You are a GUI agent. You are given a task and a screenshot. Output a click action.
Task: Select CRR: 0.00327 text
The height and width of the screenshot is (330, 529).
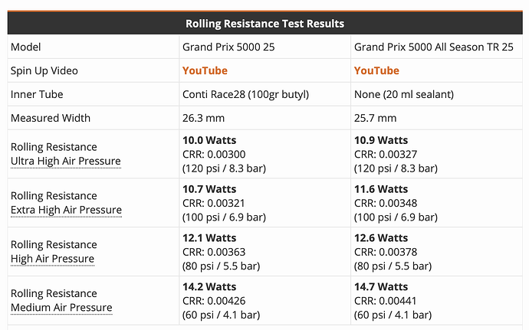pyautogui.click(x=386, y=155)
